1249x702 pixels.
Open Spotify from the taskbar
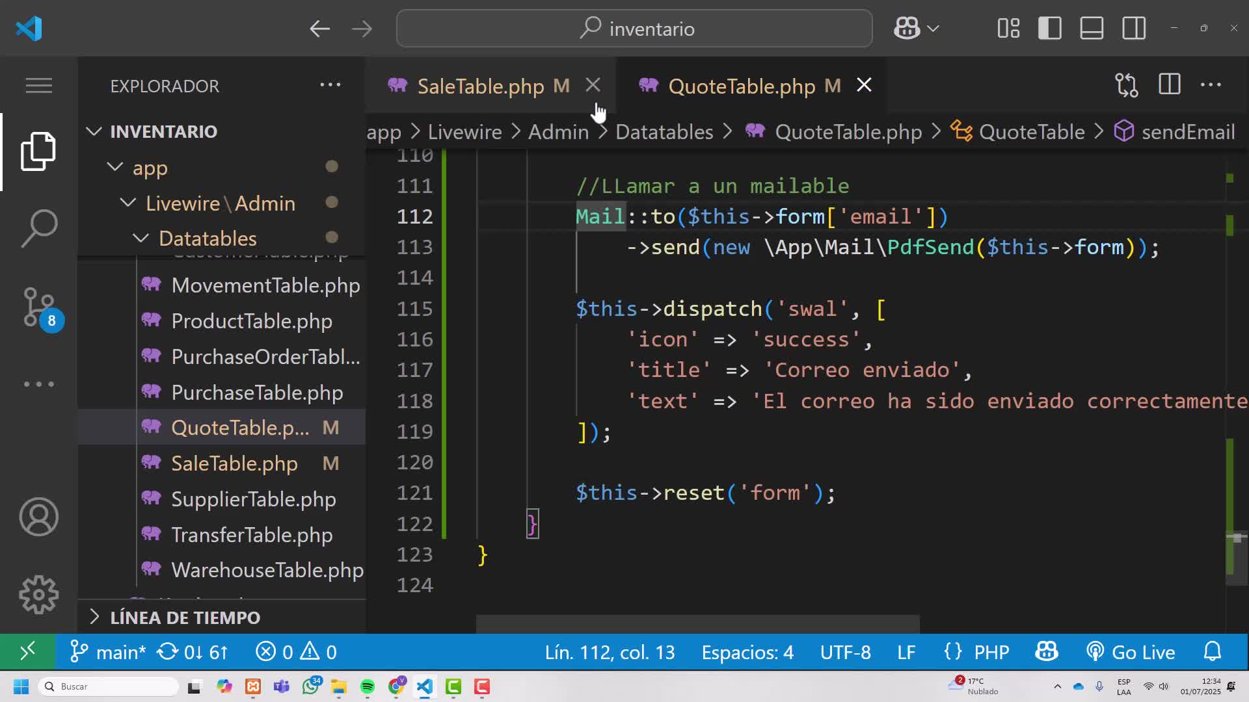[x=367, y=686]
